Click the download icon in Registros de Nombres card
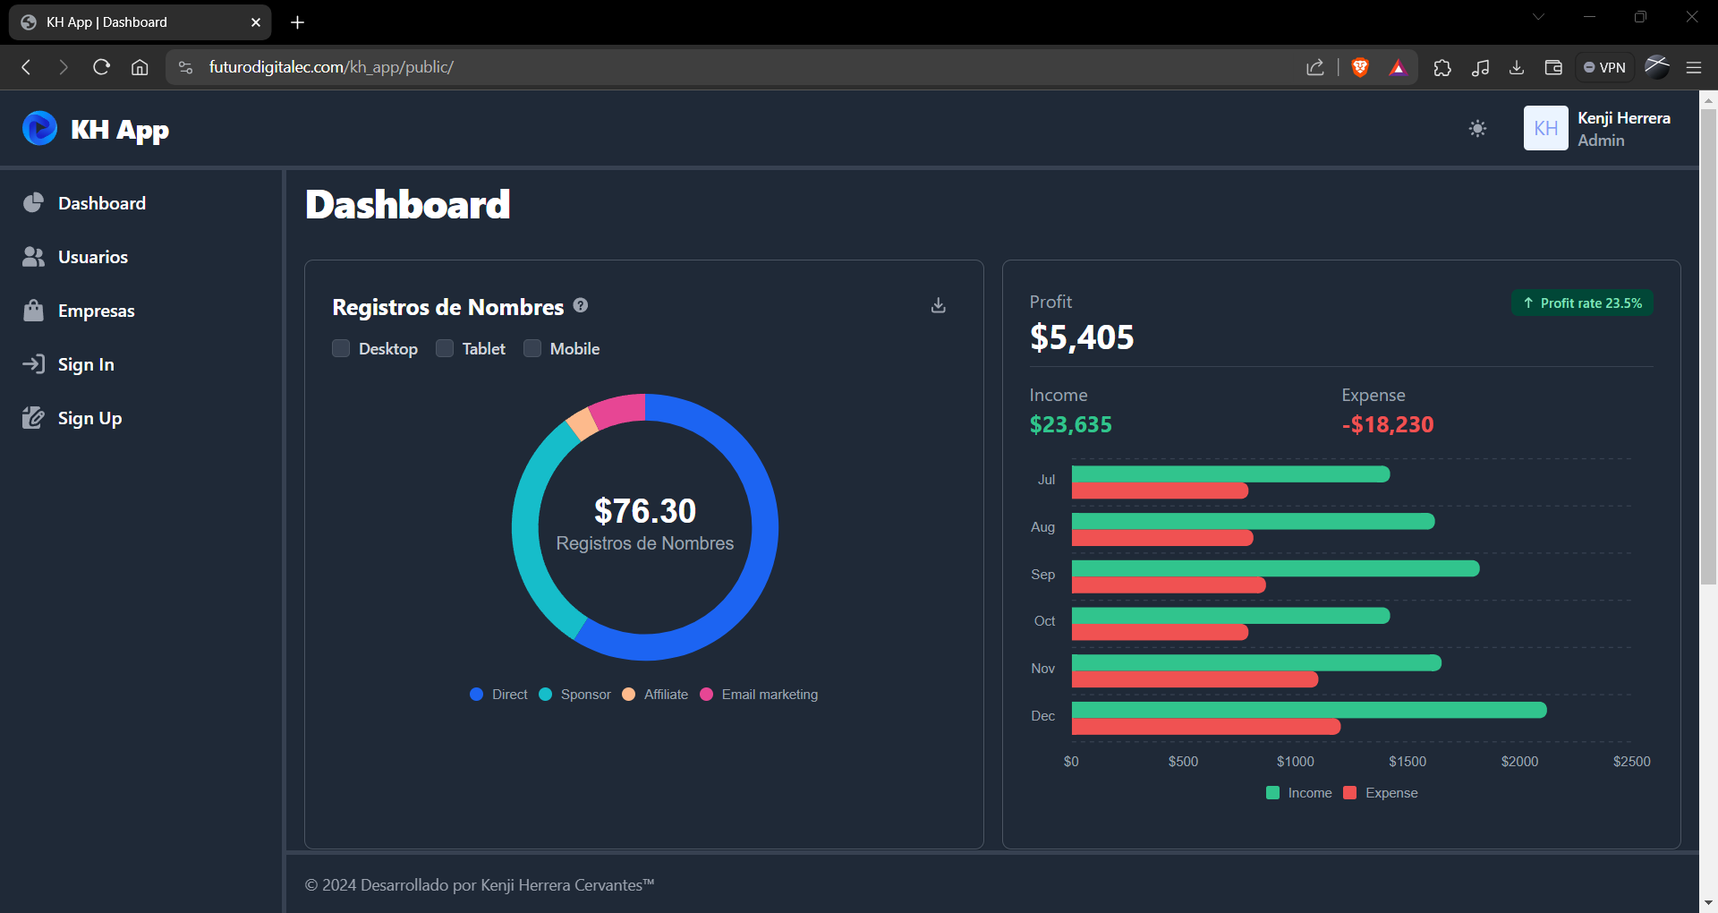 (938, 305)
